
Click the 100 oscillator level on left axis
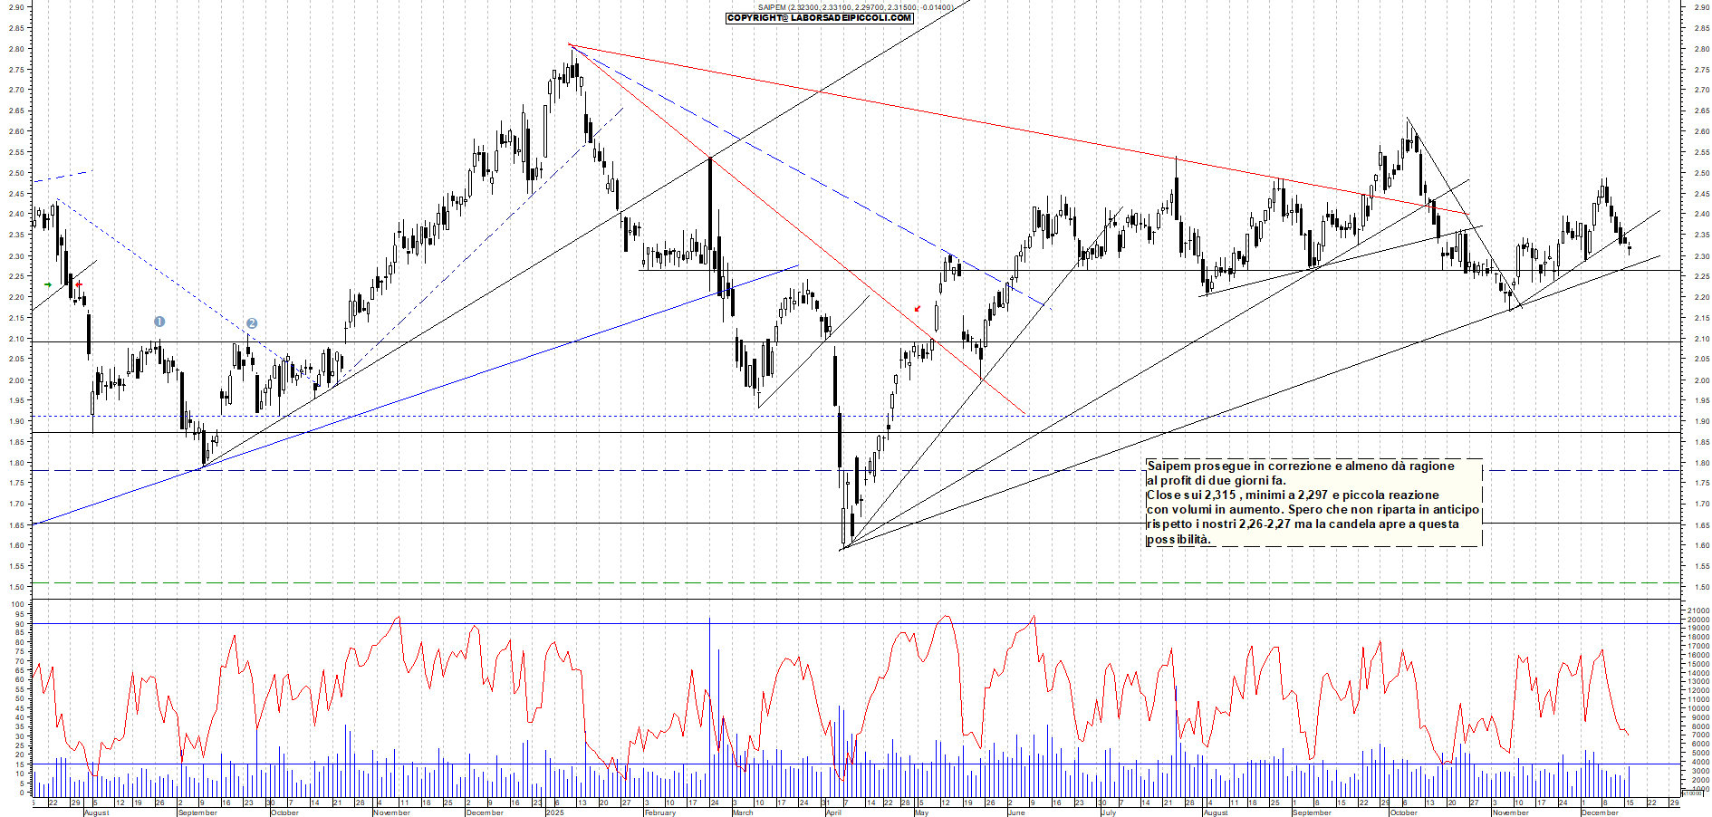18,604
